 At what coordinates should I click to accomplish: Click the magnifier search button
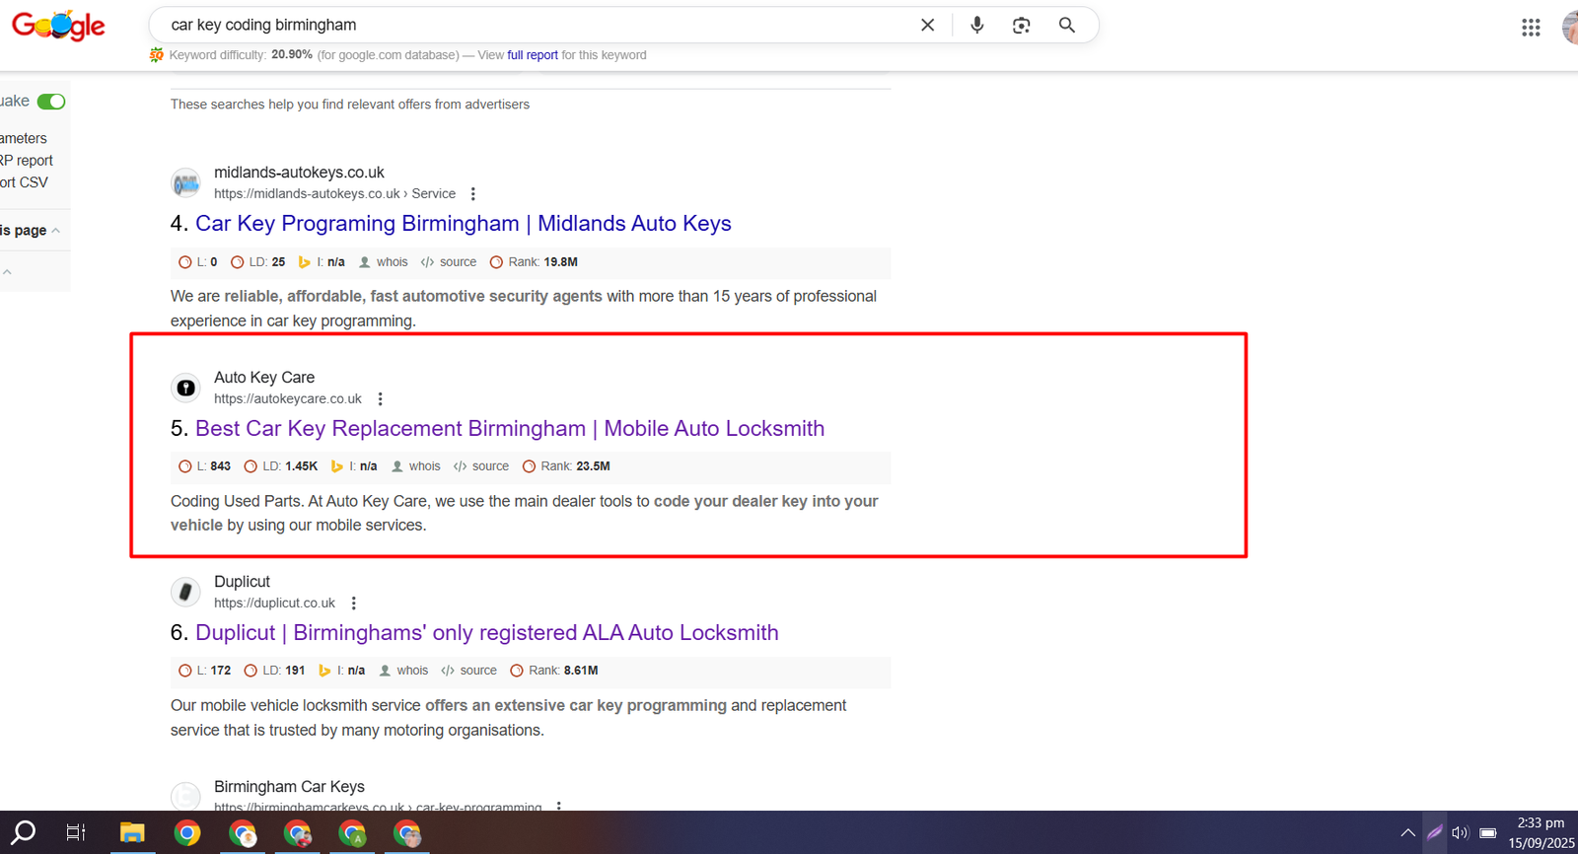1066,26
